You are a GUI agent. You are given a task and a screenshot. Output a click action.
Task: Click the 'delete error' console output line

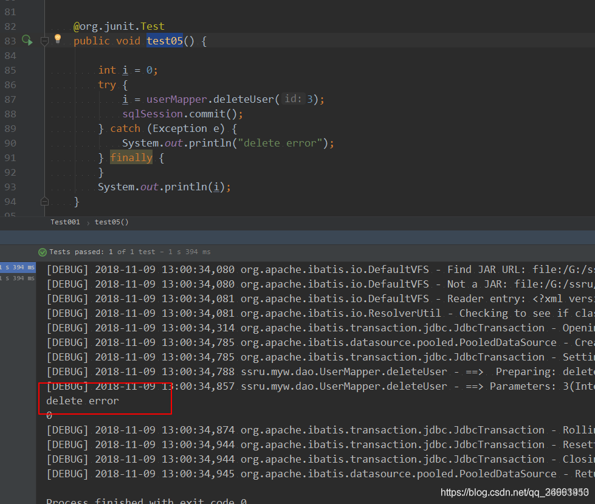pos(83,401)
